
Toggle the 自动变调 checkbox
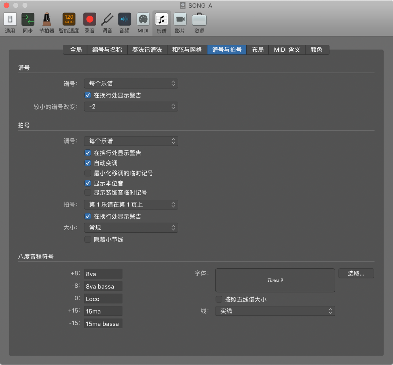click(x=88, y=163)
